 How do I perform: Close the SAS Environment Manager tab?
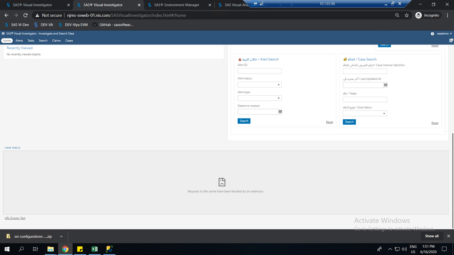click(210, 5)
